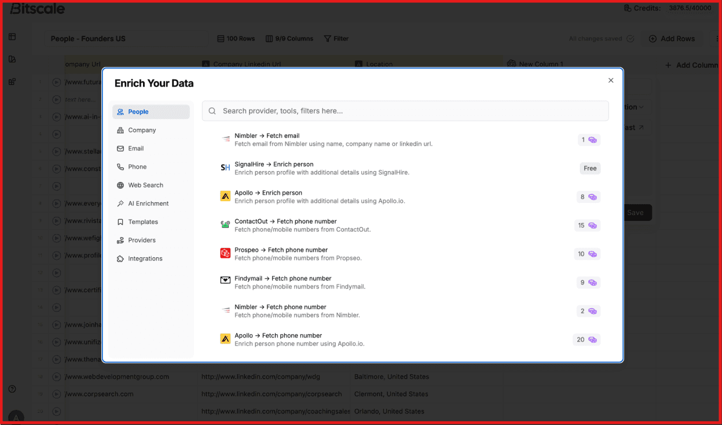Viewport: 722px width, 425px height.
Task: Open the Filter in the background toolbar
Action: coord(336,39)
